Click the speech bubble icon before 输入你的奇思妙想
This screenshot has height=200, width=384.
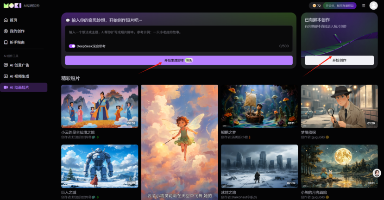[x=68, y=20]
